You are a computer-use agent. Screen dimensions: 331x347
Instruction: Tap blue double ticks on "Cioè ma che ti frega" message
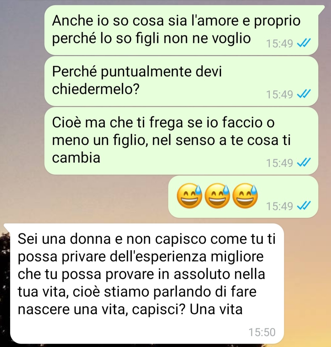click(304, 163)
